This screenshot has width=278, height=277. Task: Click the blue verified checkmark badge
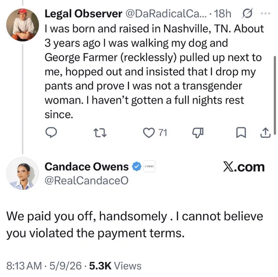point(136,166)
